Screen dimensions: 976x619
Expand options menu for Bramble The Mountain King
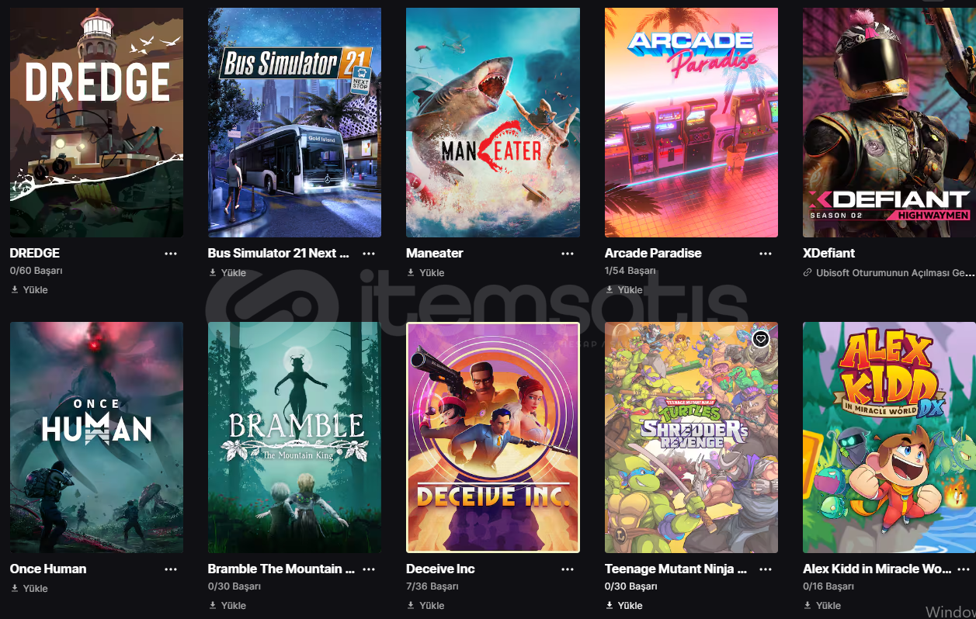point(369,569)
